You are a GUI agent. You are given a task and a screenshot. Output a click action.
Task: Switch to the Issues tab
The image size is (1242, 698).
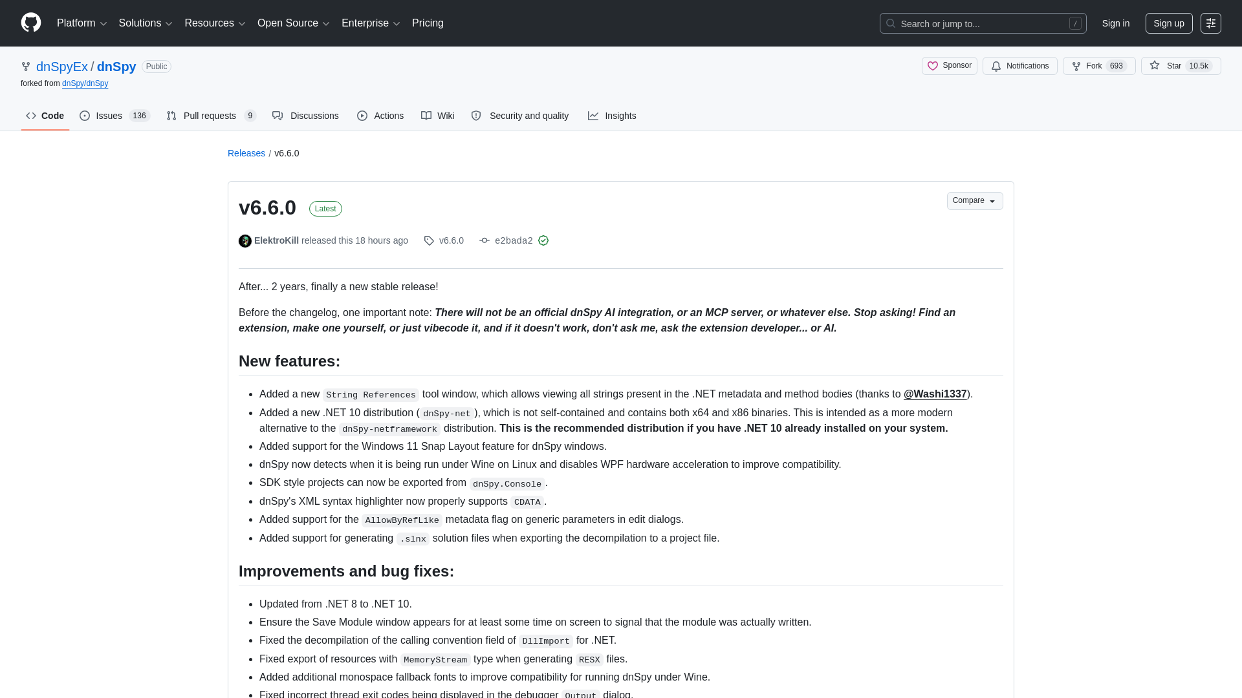[x=114, y=116]
